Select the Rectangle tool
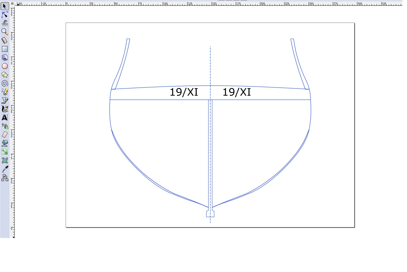This screenshot has height=272, width=407. tap(5, 49)
